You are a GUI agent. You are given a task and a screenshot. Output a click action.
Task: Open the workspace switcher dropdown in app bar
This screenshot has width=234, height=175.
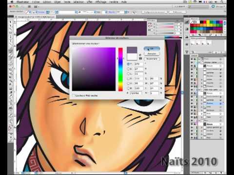[179, 6]
